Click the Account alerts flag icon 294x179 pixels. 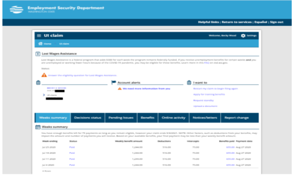pos(113,83)
